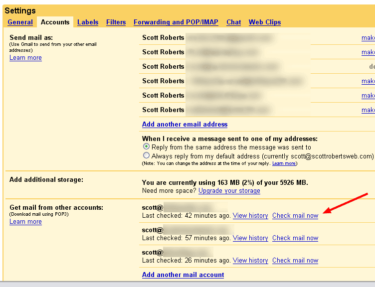Open 'Upgrade your storage' link
375x287 pixels.
click(x=229, y=191)
